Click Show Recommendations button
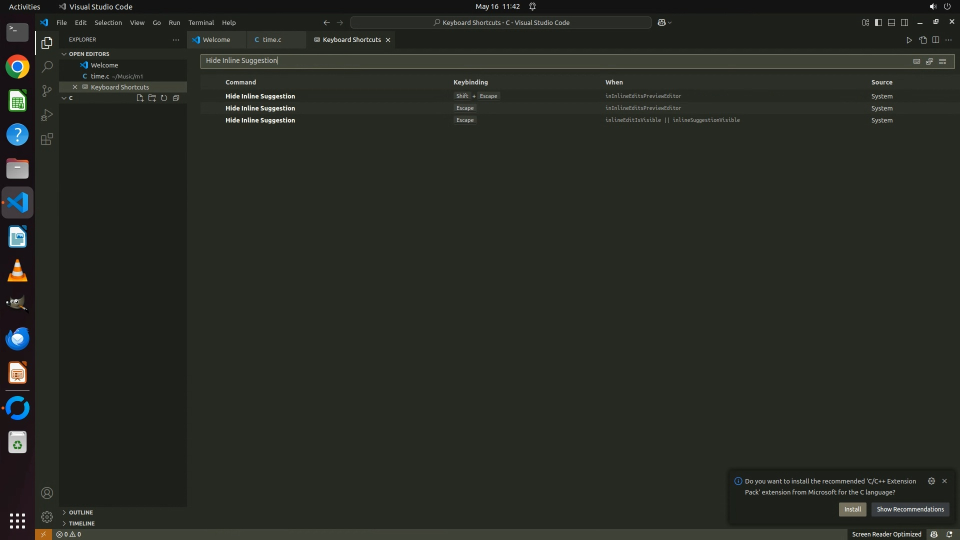The width and height of the screenshot is (960, 540). click(910, 509)
